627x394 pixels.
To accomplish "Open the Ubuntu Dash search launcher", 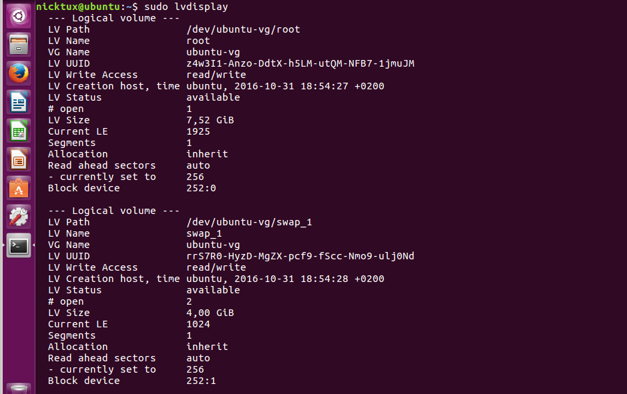I will tap(19, 16).
